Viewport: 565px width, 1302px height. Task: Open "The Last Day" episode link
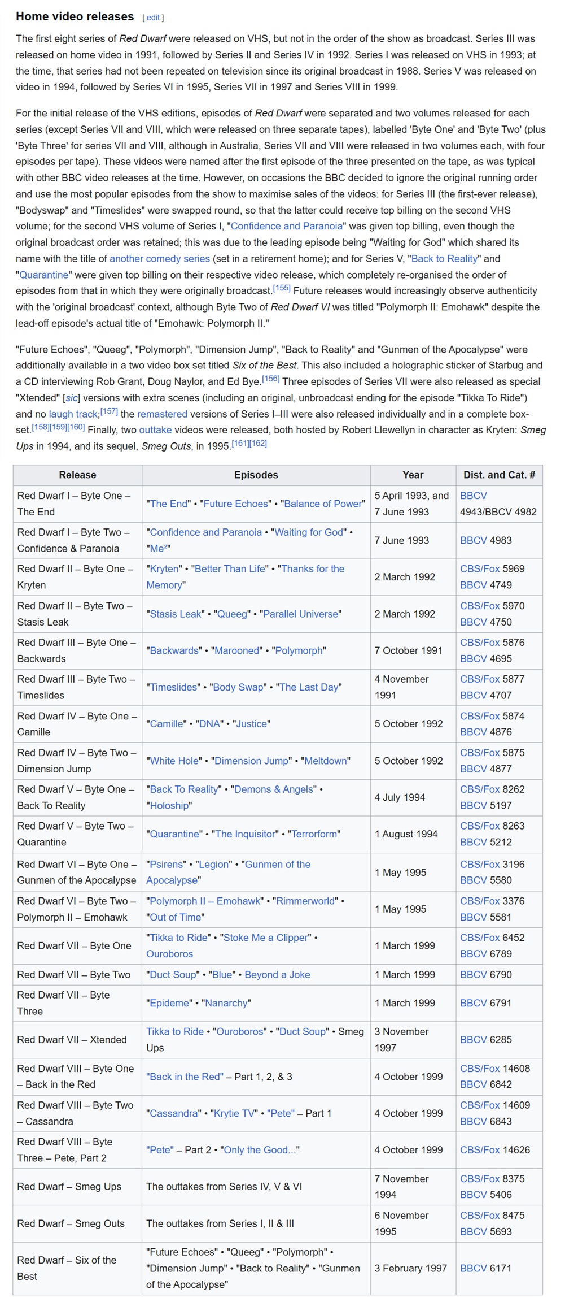pos(309,688)
